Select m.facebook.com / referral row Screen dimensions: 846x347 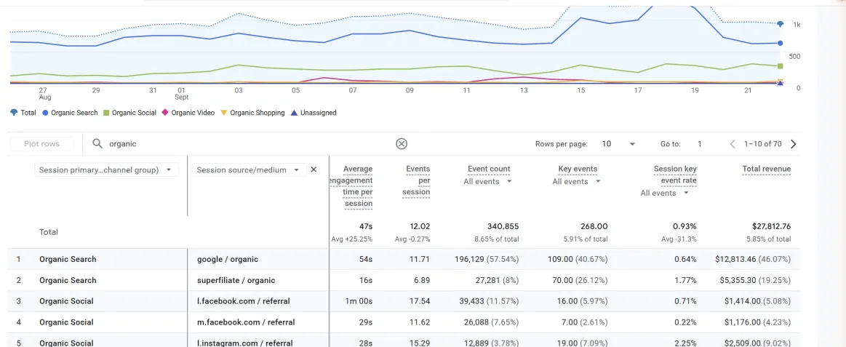point(404,322)
